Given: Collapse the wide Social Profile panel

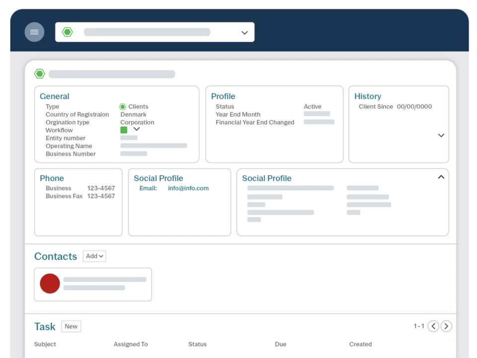Looking at the screenshot, I should (441, 177).
